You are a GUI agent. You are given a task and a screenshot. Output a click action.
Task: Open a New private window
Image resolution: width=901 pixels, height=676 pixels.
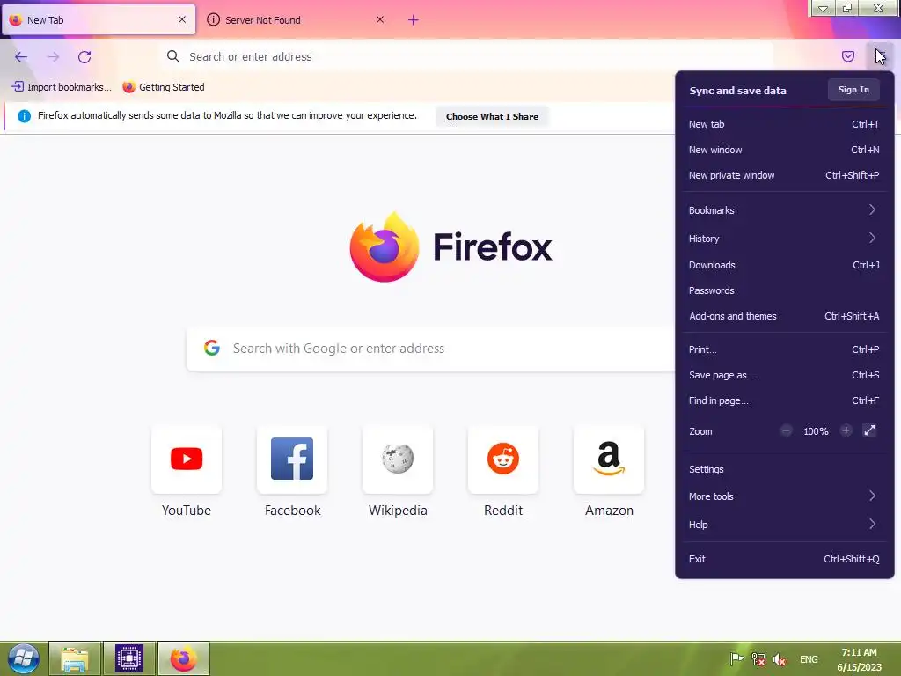tap(784, 175)
